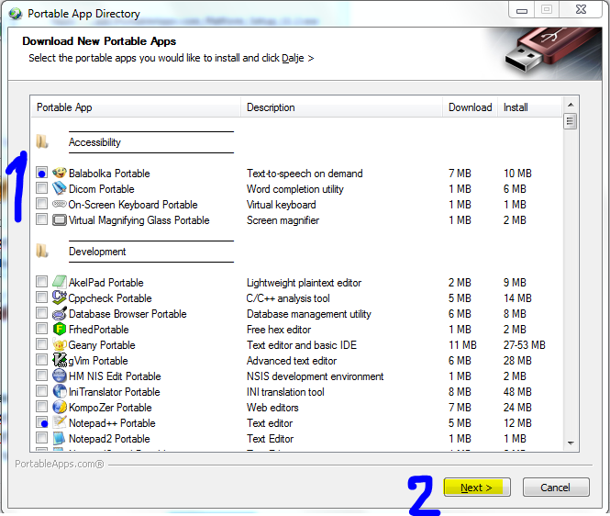Click the vertical scrollbar thumb
Screen dimensions: 610x516
pyautogui.click(x=571, y=121)
